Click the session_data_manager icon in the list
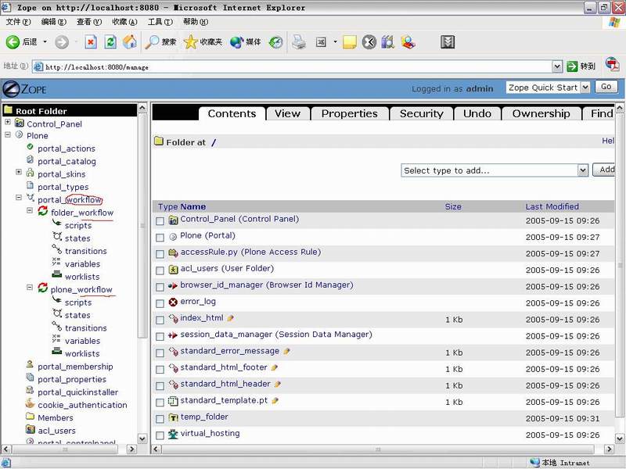The height and width of the screenshot is (469, 626). 173,335
